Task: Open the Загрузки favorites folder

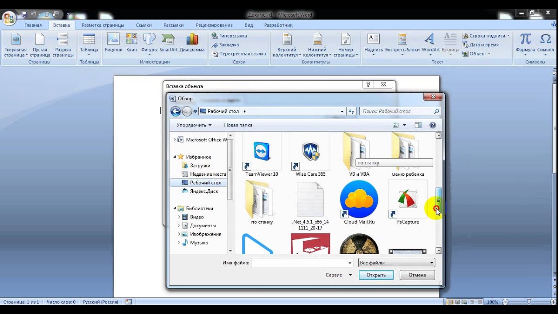Action: pyautogui.click(x=200, y=166)
